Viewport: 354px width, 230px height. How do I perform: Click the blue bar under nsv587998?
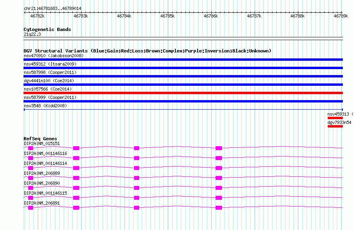click(x=183, y=76)
